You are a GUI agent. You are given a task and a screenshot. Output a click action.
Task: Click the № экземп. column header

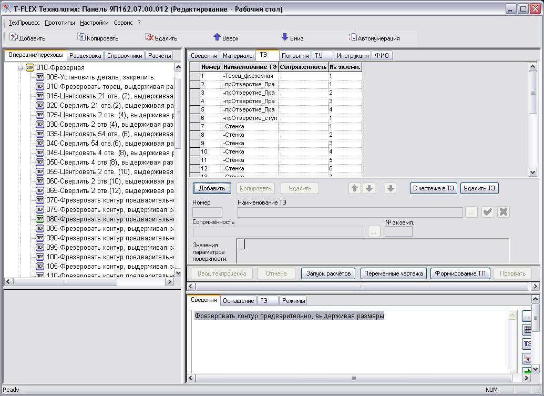point(345,67)
